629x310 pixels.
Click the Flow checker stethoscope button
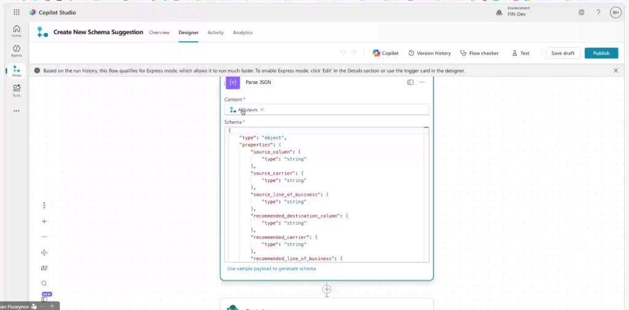click(479, 53)
